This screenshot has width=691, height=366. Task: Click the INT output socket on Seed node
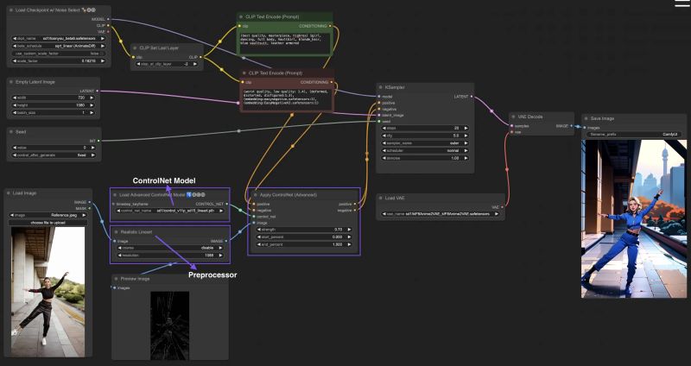(98, 141)
